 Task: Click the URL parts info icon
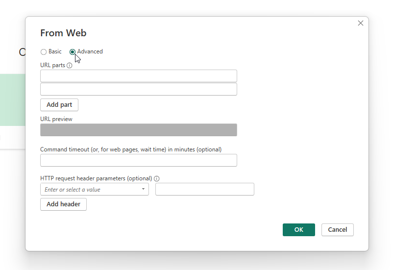[70, 66]
